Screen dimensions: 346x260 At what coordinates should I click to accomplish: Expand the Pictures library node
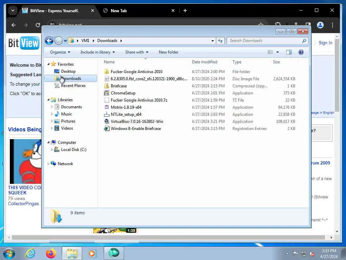pyautogui.click(x=52, y=121)
